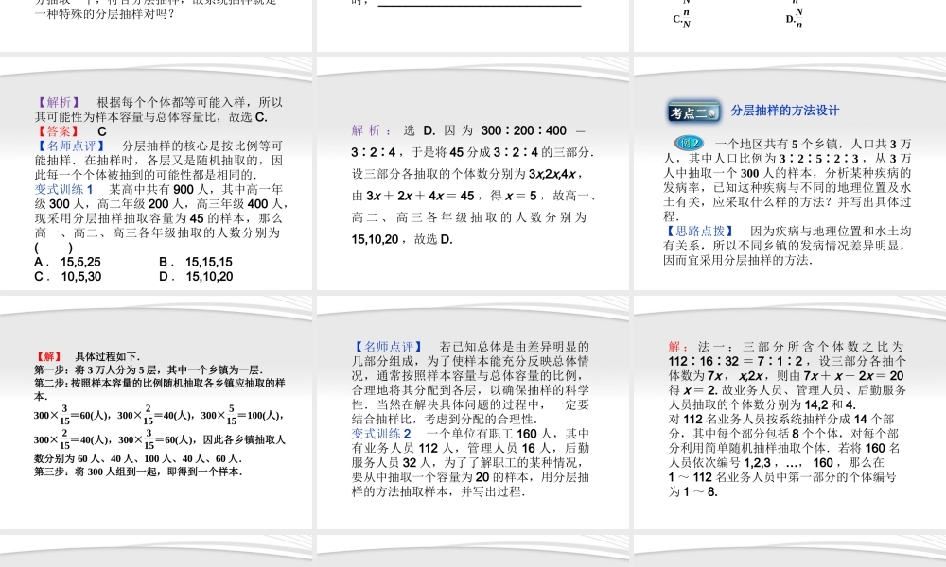The image size is (946, 567).
Task: Click the equation 3x＋2x＋4x＝45
Action: click(x=421, y=196)
